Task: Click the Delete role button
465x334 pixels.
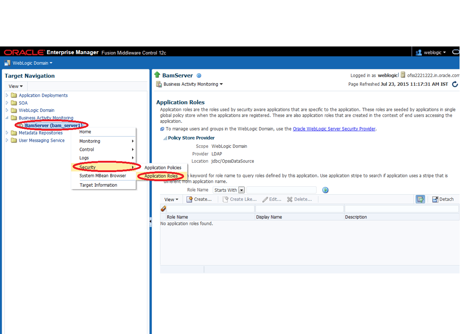Action: pos(299,199)
